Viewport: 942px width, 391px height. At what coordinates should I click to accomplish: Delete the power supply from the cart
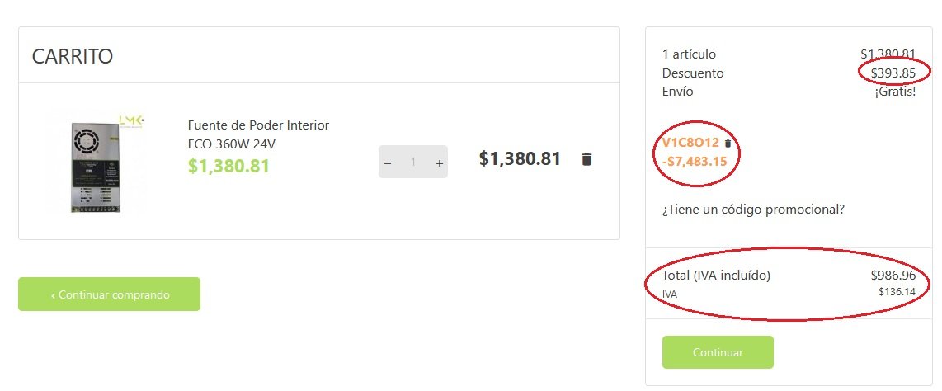pos(586,159)
